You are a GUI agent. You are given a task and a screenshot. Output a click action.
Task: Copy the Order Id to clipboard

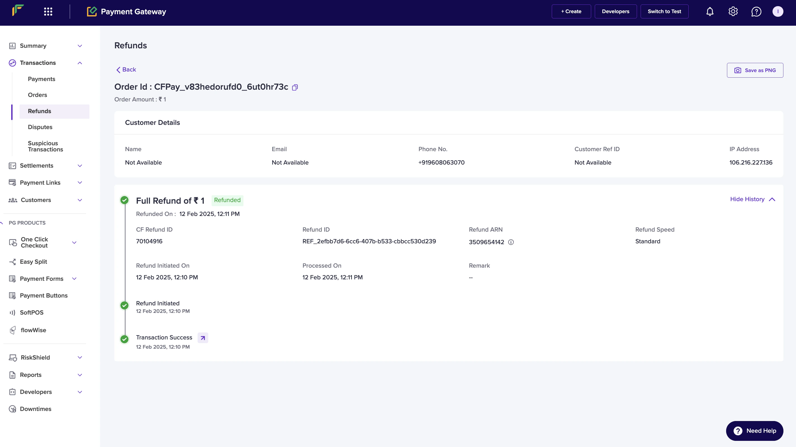[295, 87]
